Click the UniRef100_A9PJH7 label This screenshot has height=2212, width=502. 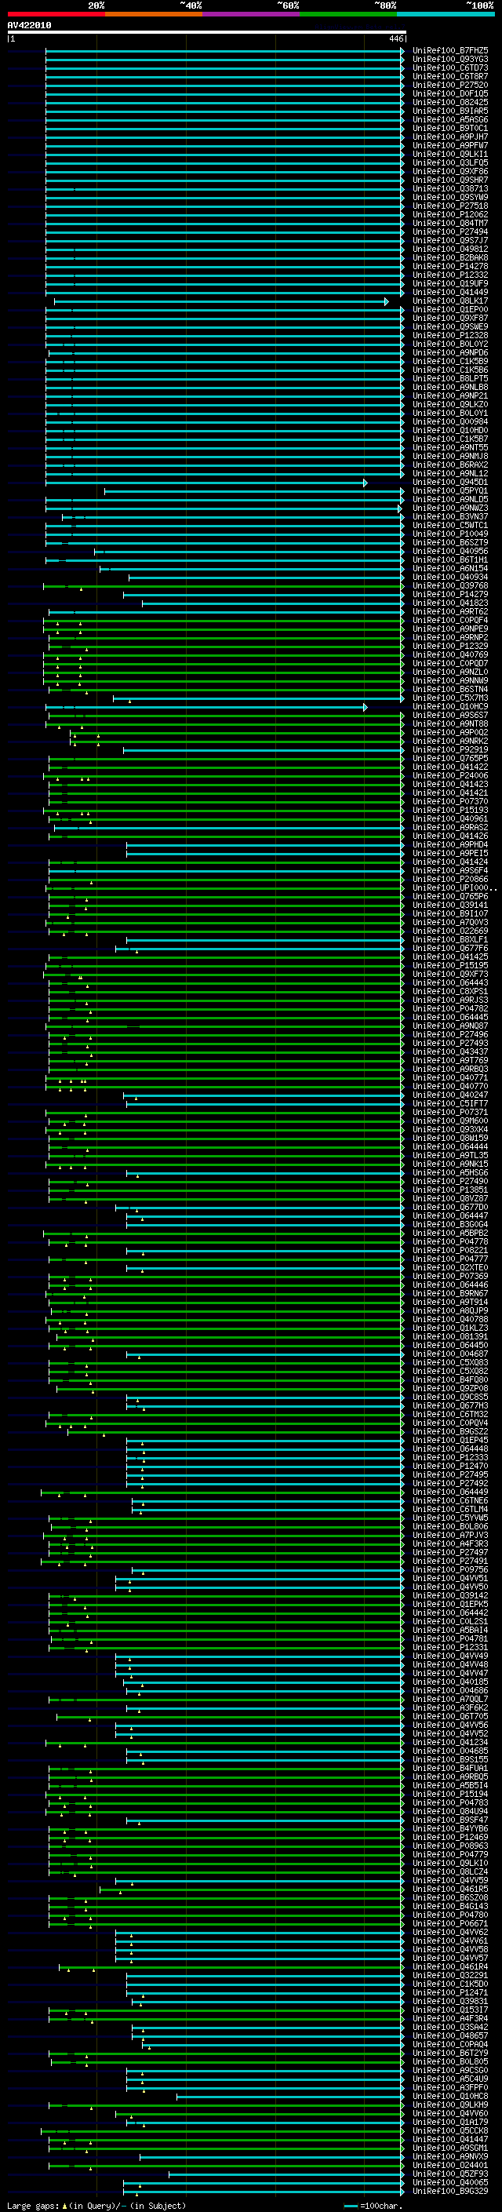click(449, 137)
